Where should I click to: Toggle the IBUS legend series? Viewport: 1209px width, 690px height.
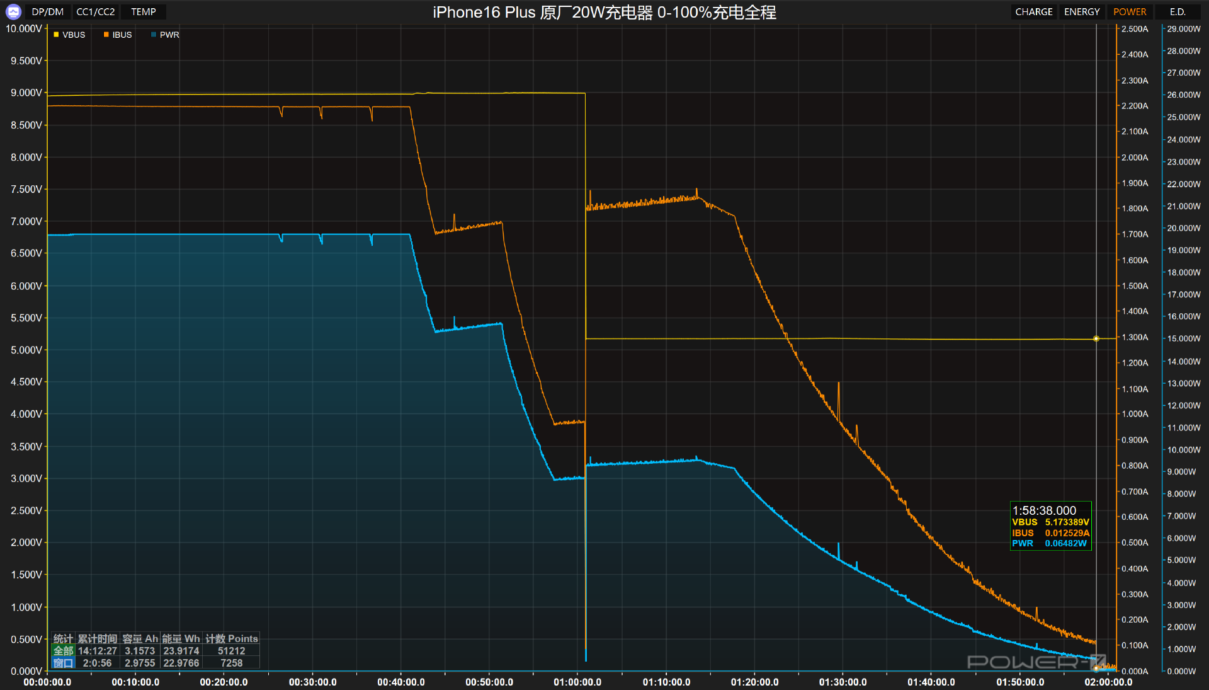click(x=118, y=35)
